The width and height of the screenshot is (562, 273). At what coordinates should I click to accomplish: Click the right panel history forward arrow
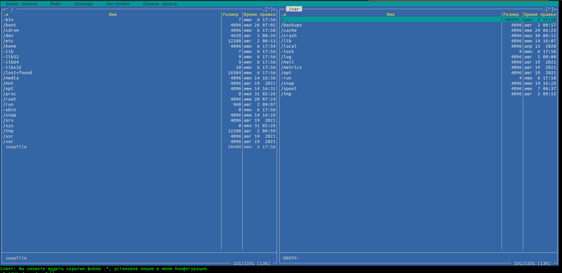pos(556,9)
